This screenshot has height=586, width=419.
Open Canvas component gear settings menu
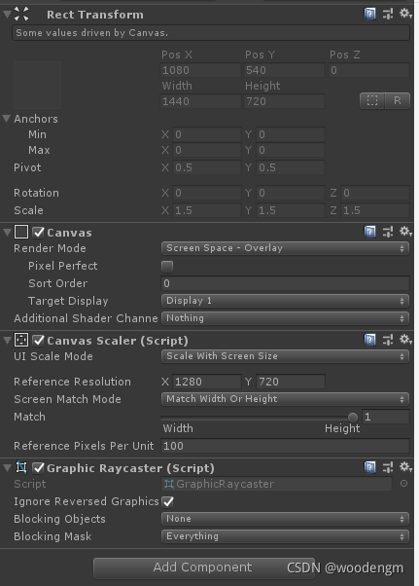tap(405, 232)
